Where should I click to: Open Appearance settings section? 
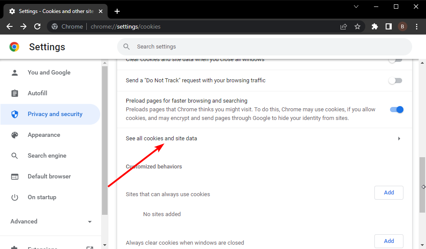point(50,135)
